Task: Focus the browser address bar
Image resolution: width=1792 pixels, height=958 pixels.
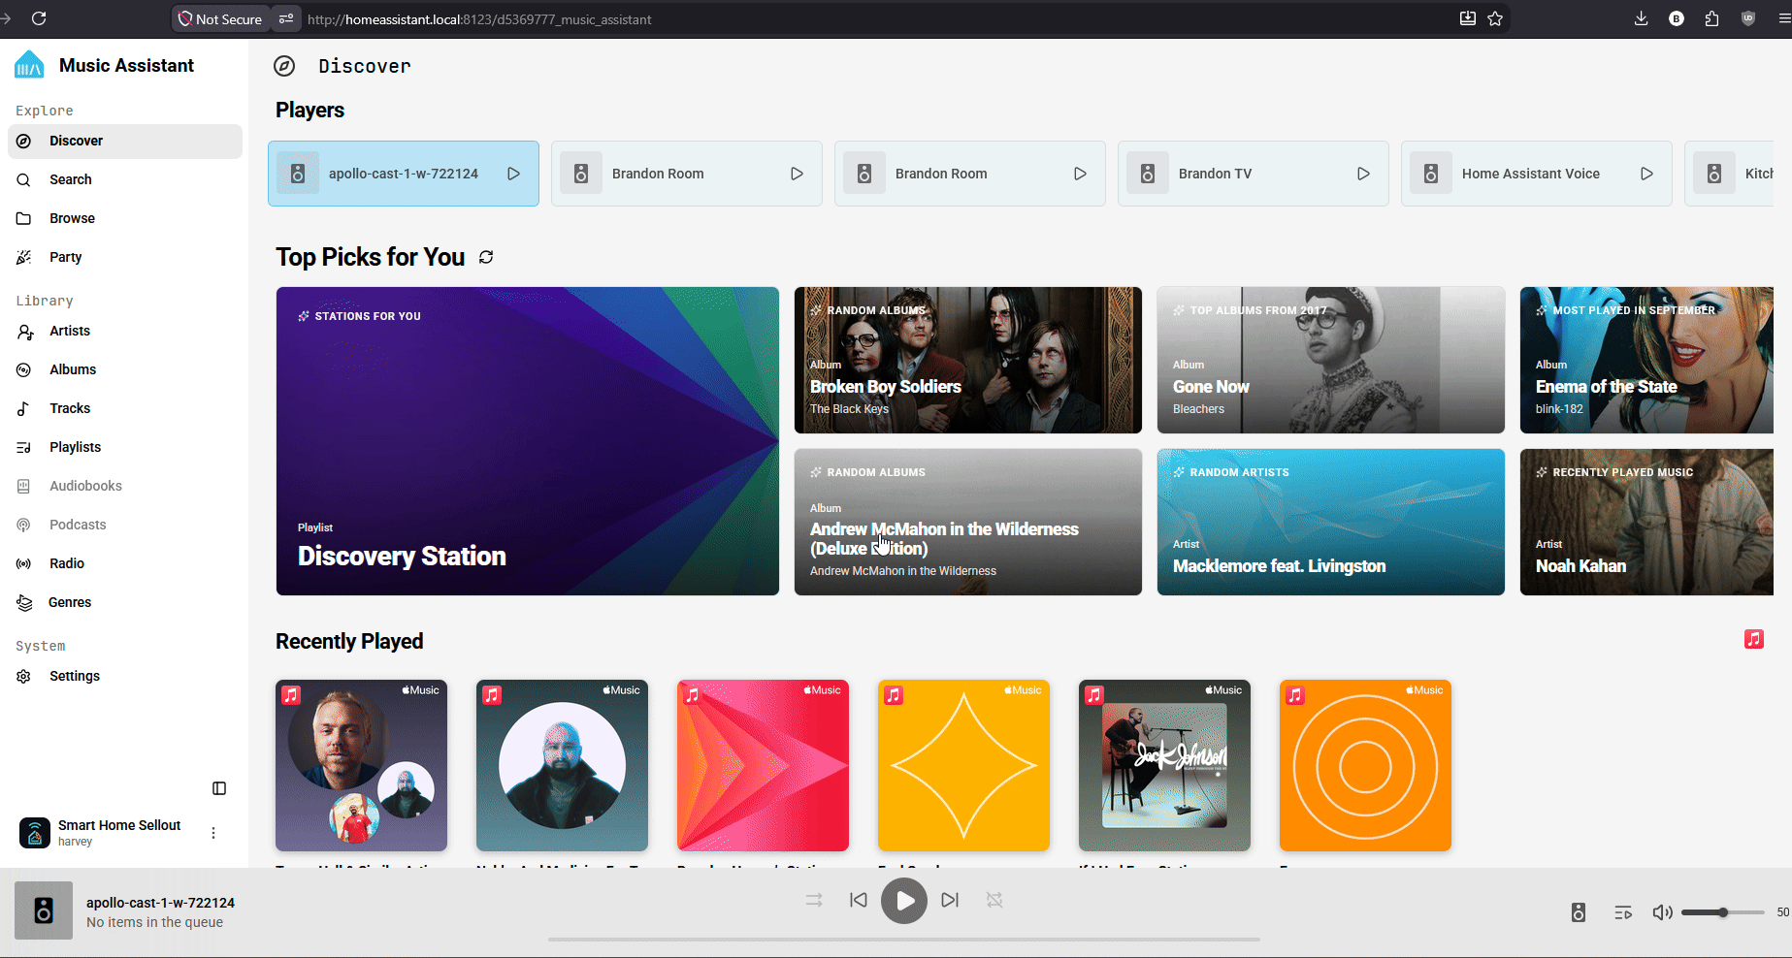Action: 873,18
